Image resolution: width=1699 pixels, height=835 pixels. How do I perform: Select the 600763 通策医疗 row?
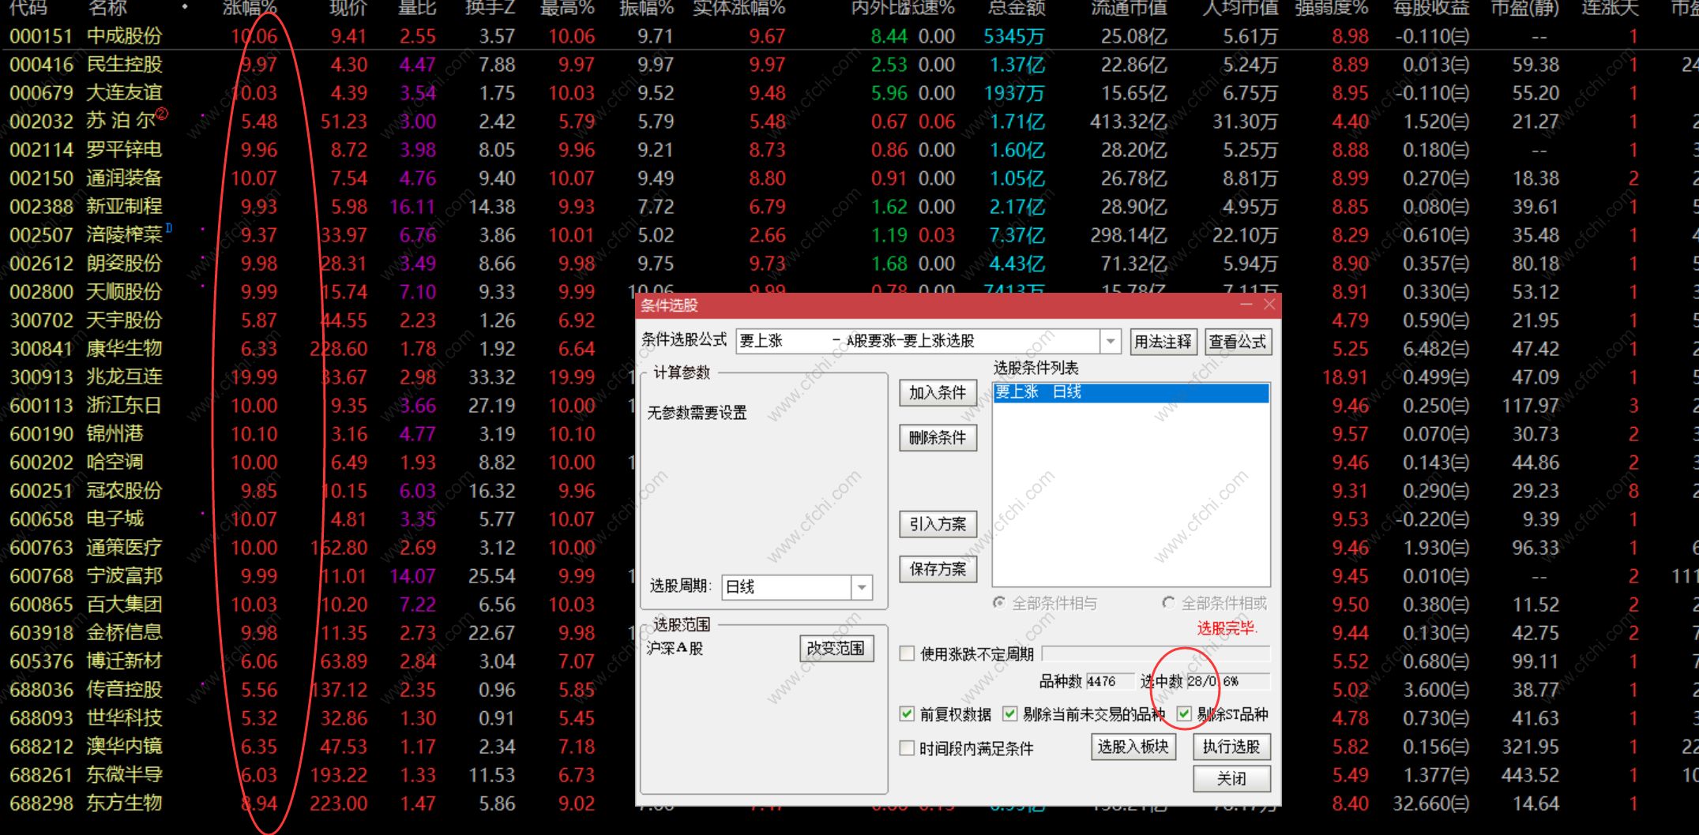316,548
